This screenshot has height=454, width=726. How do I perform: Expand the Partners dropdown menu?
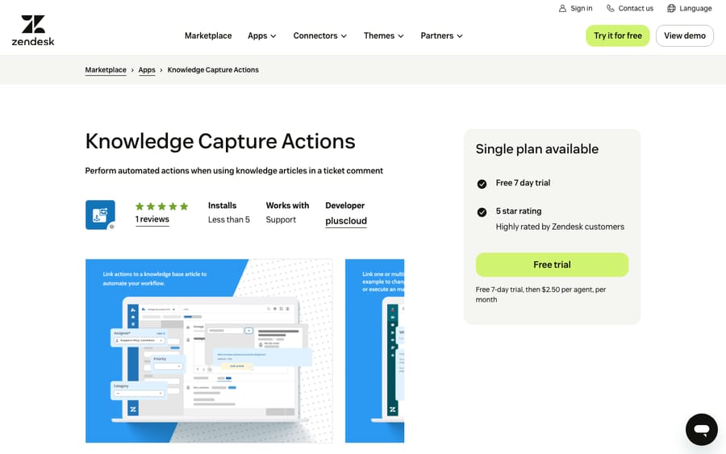tap(442, 35)
